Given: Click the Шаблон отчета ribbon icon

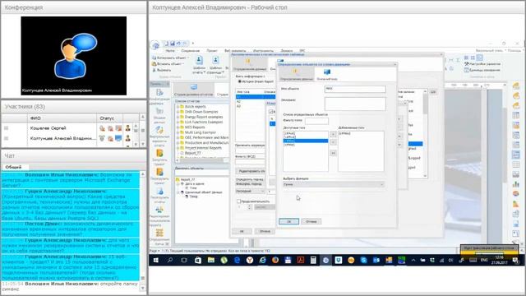Looking at the screenshot, I should pos(199,65).
